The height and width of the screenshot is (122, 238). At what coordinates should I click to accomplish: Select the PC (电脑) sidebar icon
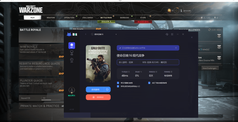tap(72, 52)
